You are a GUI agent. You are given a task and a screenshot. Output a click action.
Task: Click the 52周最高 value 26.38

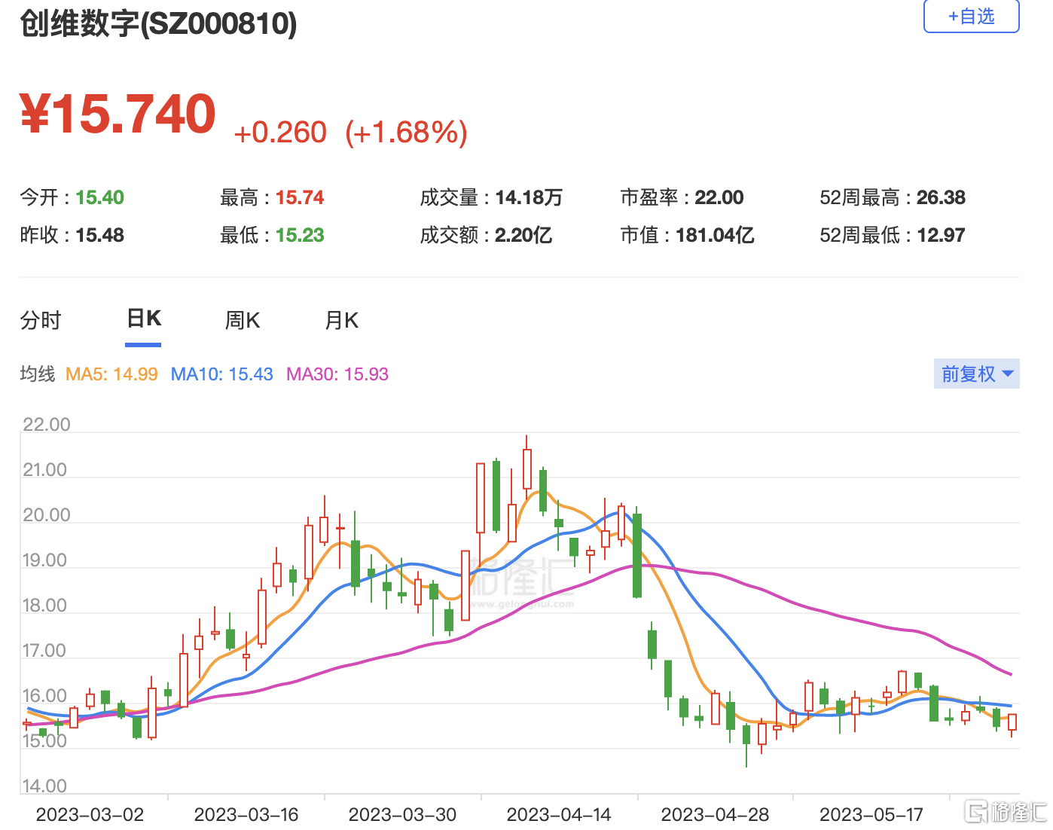[x=941, y=197]
